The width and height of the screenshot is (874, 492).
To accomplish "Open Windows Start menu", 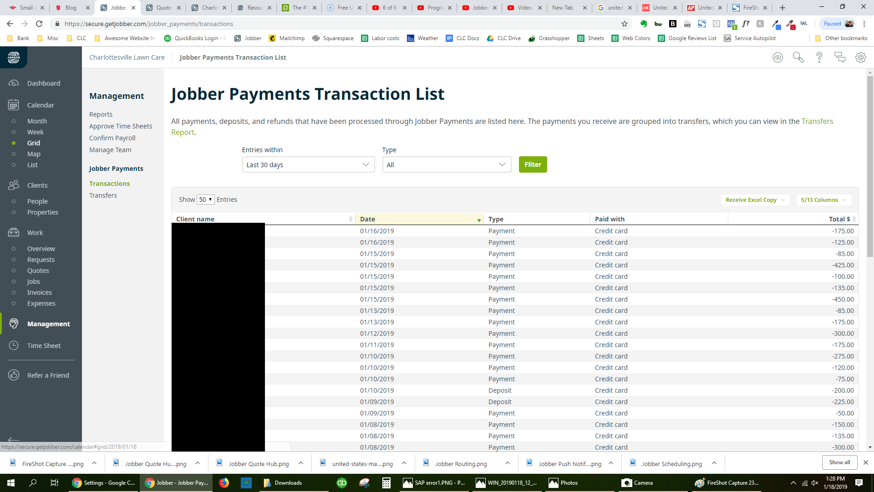I will (x=11, y=483).
